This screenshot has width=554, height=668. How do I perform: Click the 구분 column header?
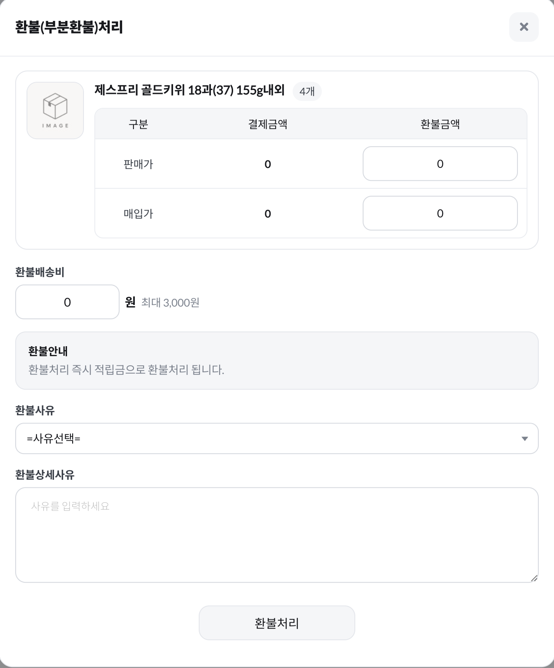(138, 124)
